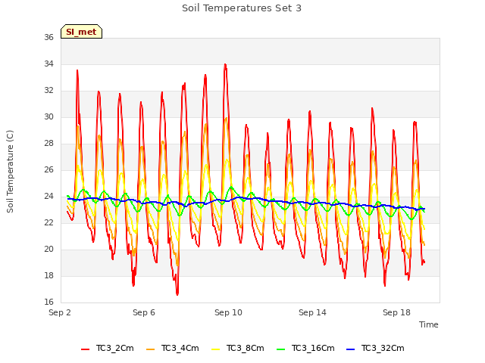Toggle the TC3_16Cm legend entry
Viewport: 485px width, 363px height.
(x=305, y=348)
